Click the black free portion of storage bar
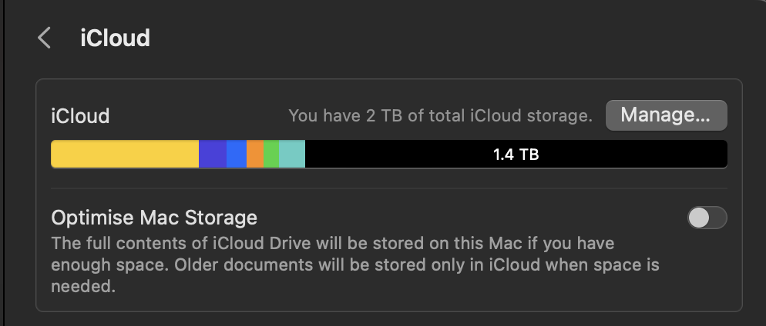This screenshot has height=326, width=766. (632, 155)
